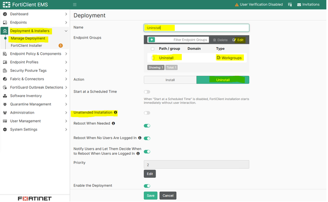This screenshot has width=328, height=202.
Task: Check the select-all checkbox in group header
Action: click(x=153, y=49)
